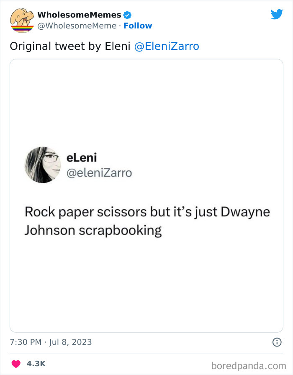Click the Rock paper scissors tweet text
The image size is (293, 375).
tap(147, 212)
